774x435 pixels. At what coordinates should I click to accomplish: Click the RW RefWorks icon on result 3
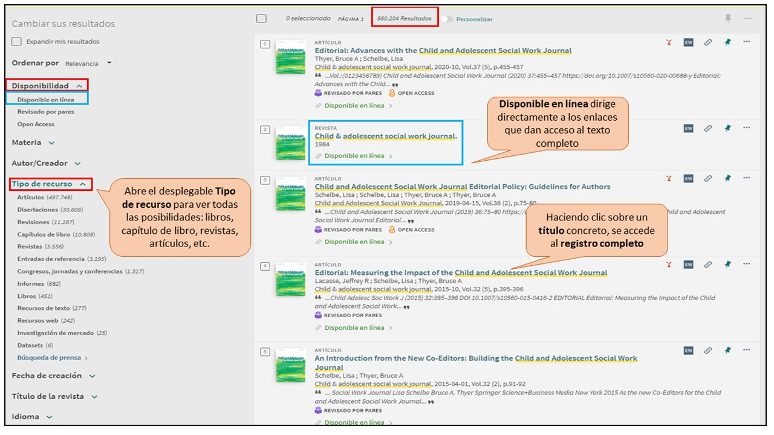688,179
